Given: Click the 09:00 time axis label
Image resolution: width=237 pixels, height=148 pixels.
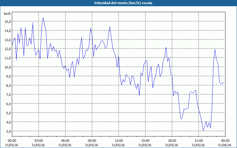Looking at the screenshot, I should click(92, 141).
